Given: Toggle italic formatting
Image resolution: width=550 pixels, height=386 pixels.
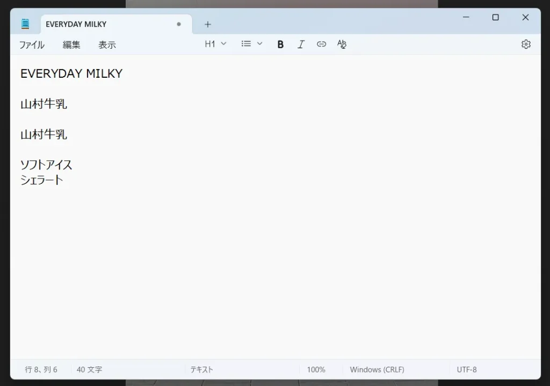Looking at the screenshot, I should click(x=301, y=44).
